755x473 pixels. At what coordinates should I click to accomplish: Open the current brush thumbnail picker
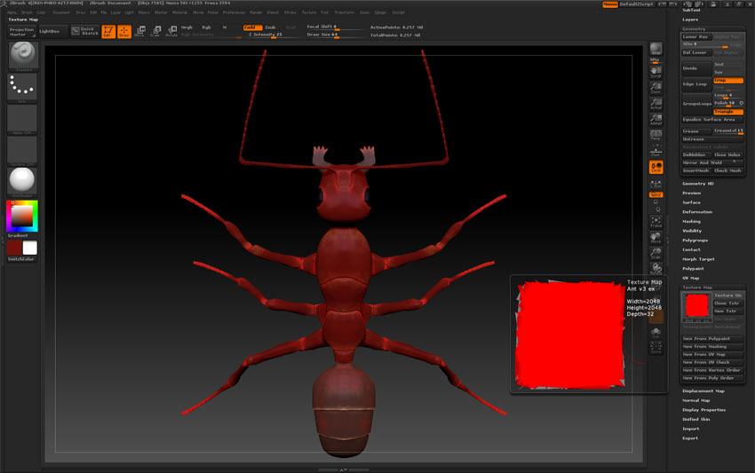point(22,55)
